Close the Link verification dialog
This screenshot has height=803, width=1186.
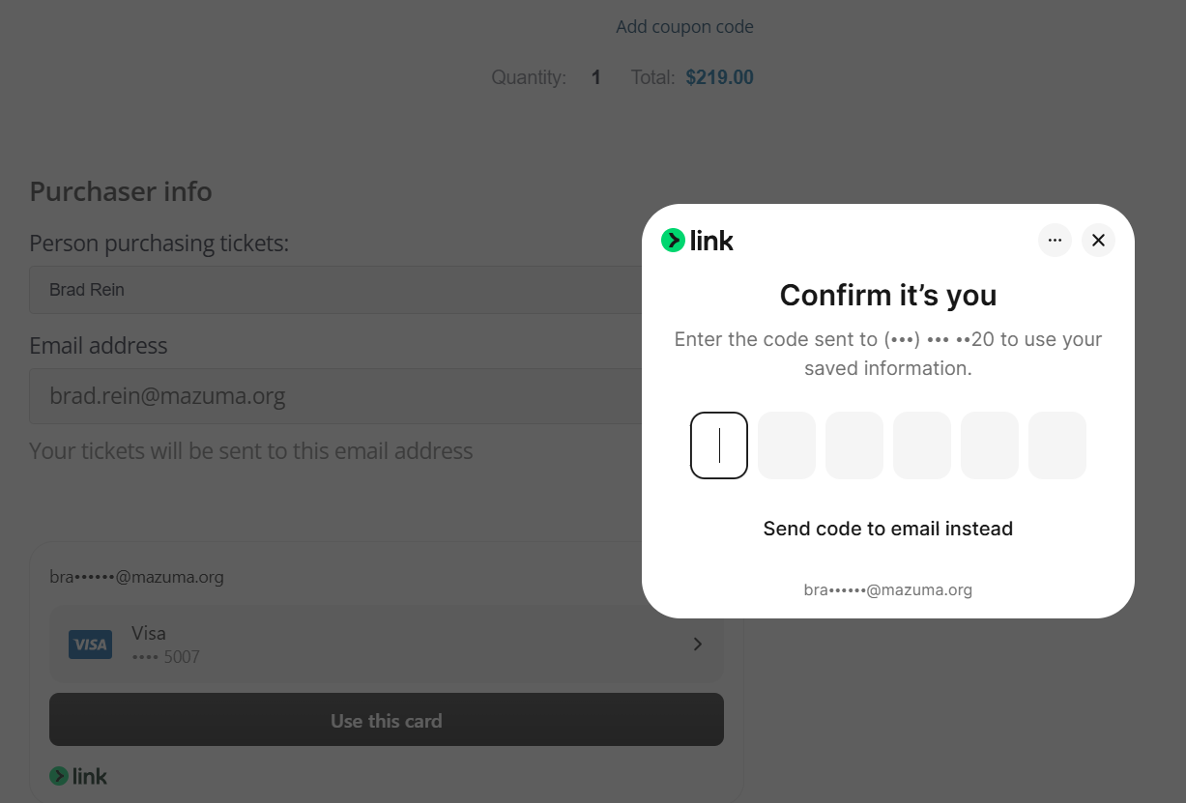1098,241
